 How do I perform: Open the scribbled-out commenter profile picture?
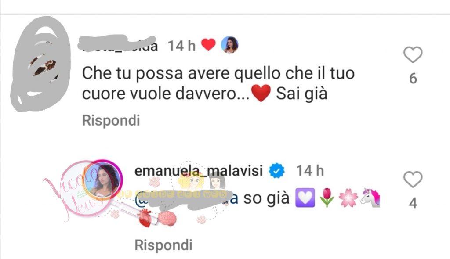40,64
